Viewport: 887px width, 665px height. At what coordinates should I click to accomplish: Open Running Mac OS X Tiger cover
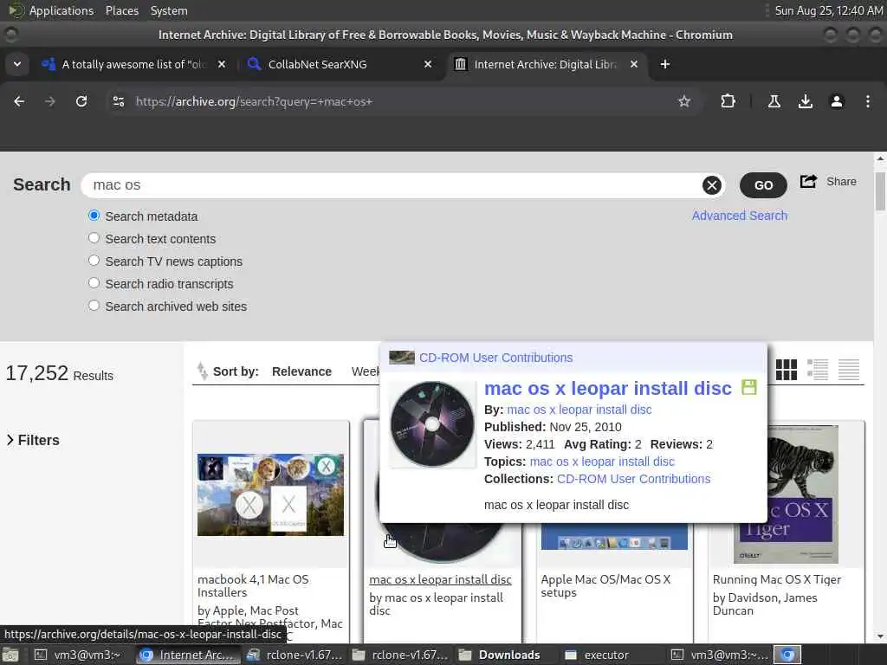[787, 494]
